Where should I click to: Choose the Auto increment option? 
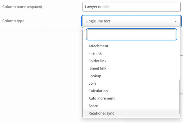(102, 98)
